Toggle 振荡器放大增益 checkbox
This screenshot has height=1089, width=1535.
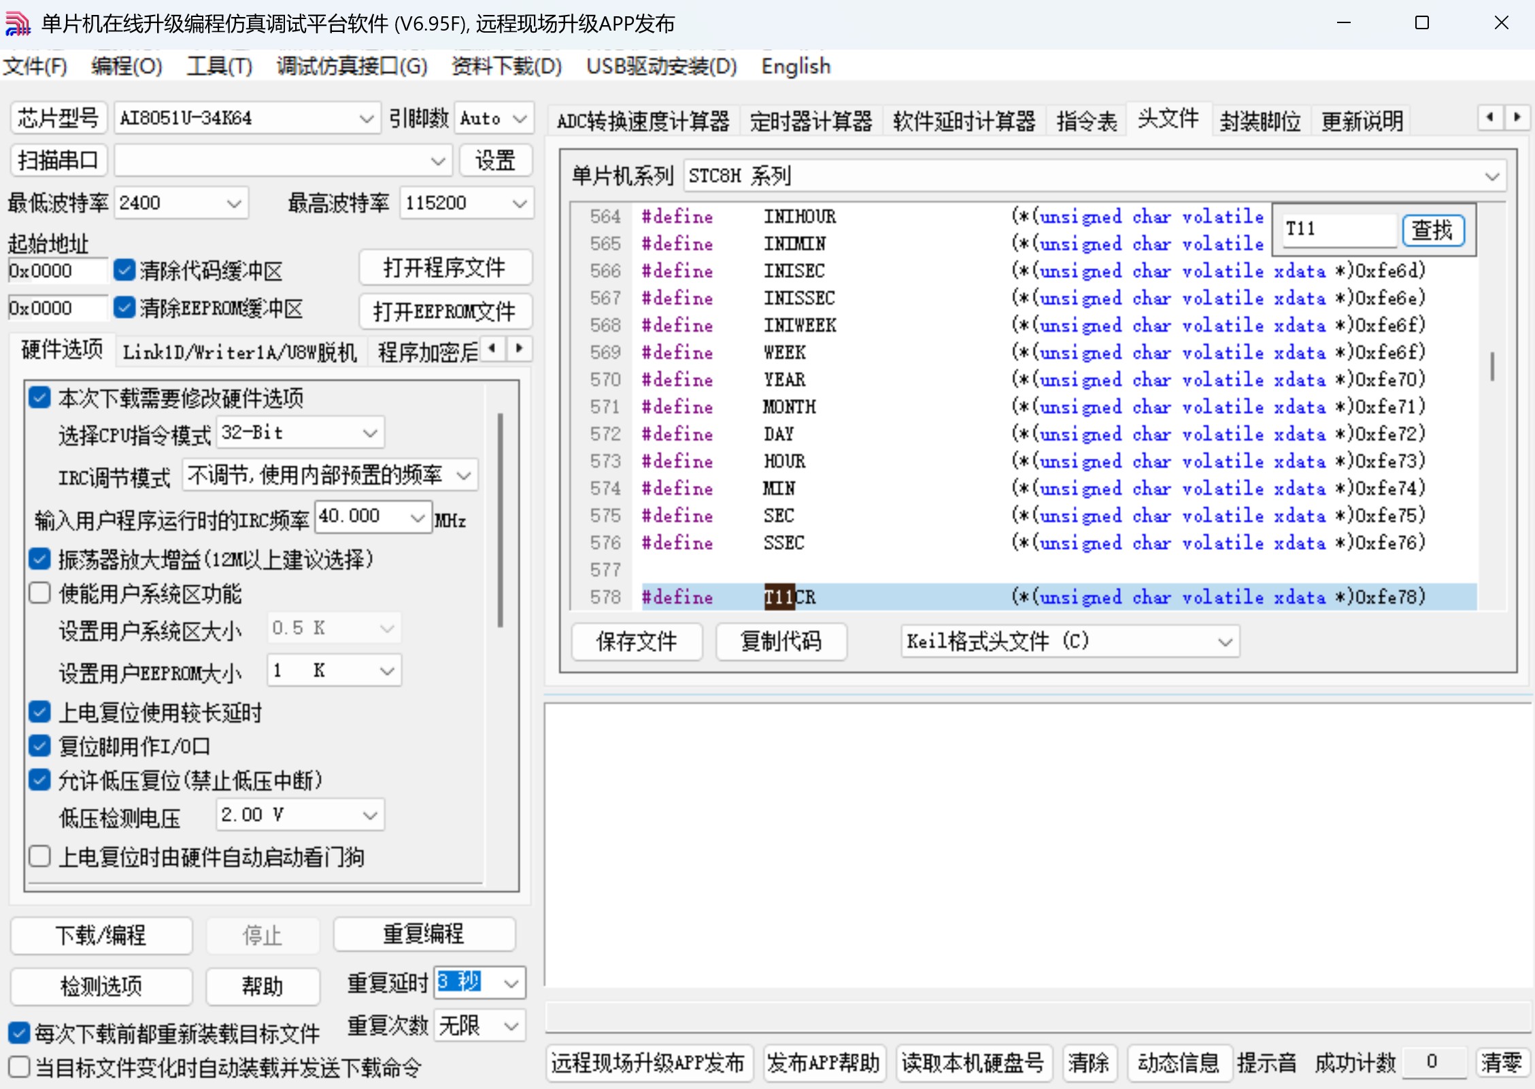(x=39, y=559)
